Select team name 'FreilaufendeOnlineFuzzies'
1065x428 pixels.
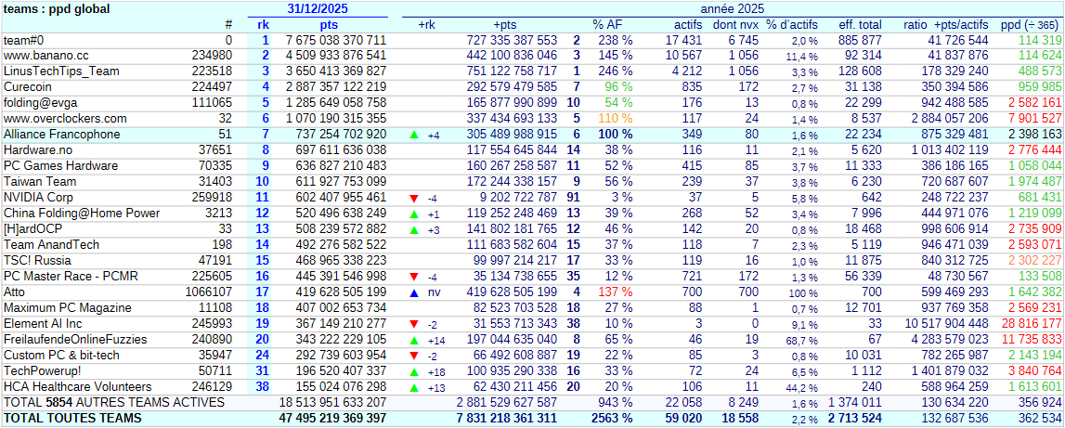click(74, 339)
